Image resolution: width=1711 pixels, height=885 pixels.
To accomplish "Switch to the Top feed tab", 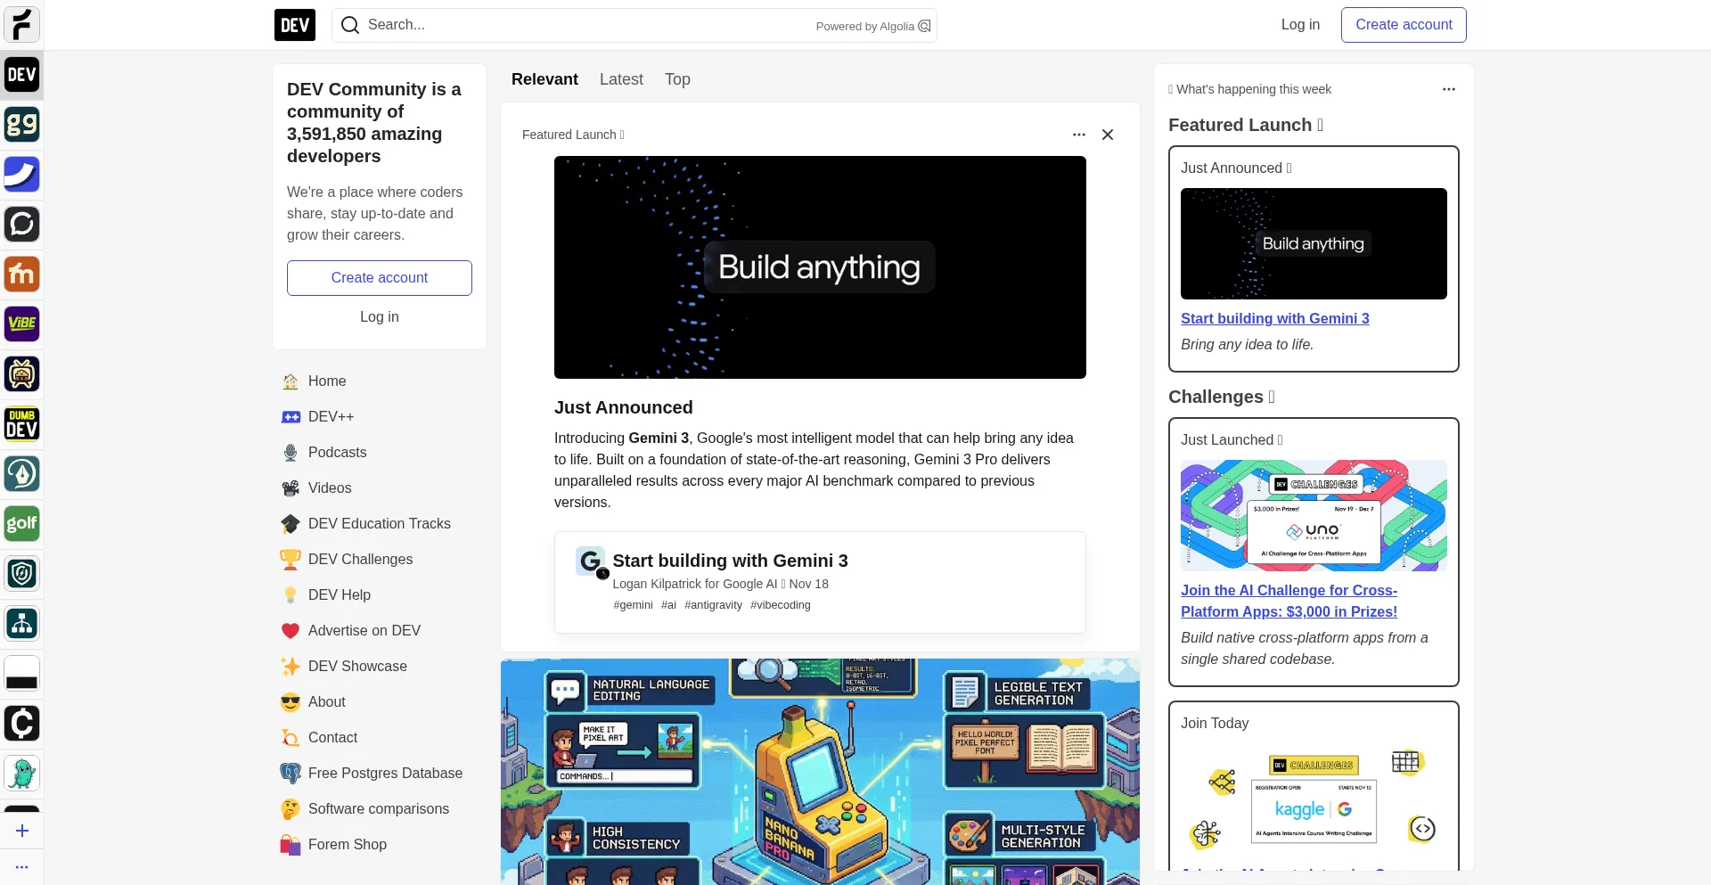I will point(677,79).
